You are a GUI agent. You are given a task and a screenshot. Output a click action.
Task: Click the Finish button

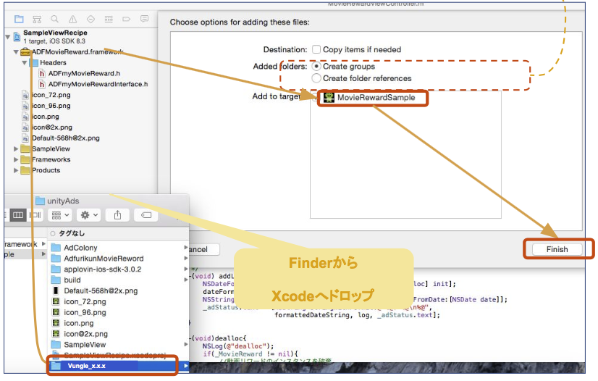(x=557, y=249)
